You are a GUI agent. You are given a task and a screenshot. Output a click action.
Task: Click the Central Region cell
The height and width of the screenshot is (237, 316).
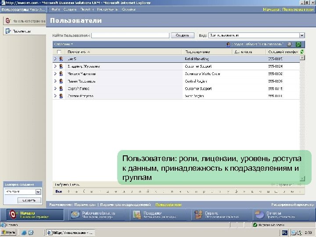point(196,81)
